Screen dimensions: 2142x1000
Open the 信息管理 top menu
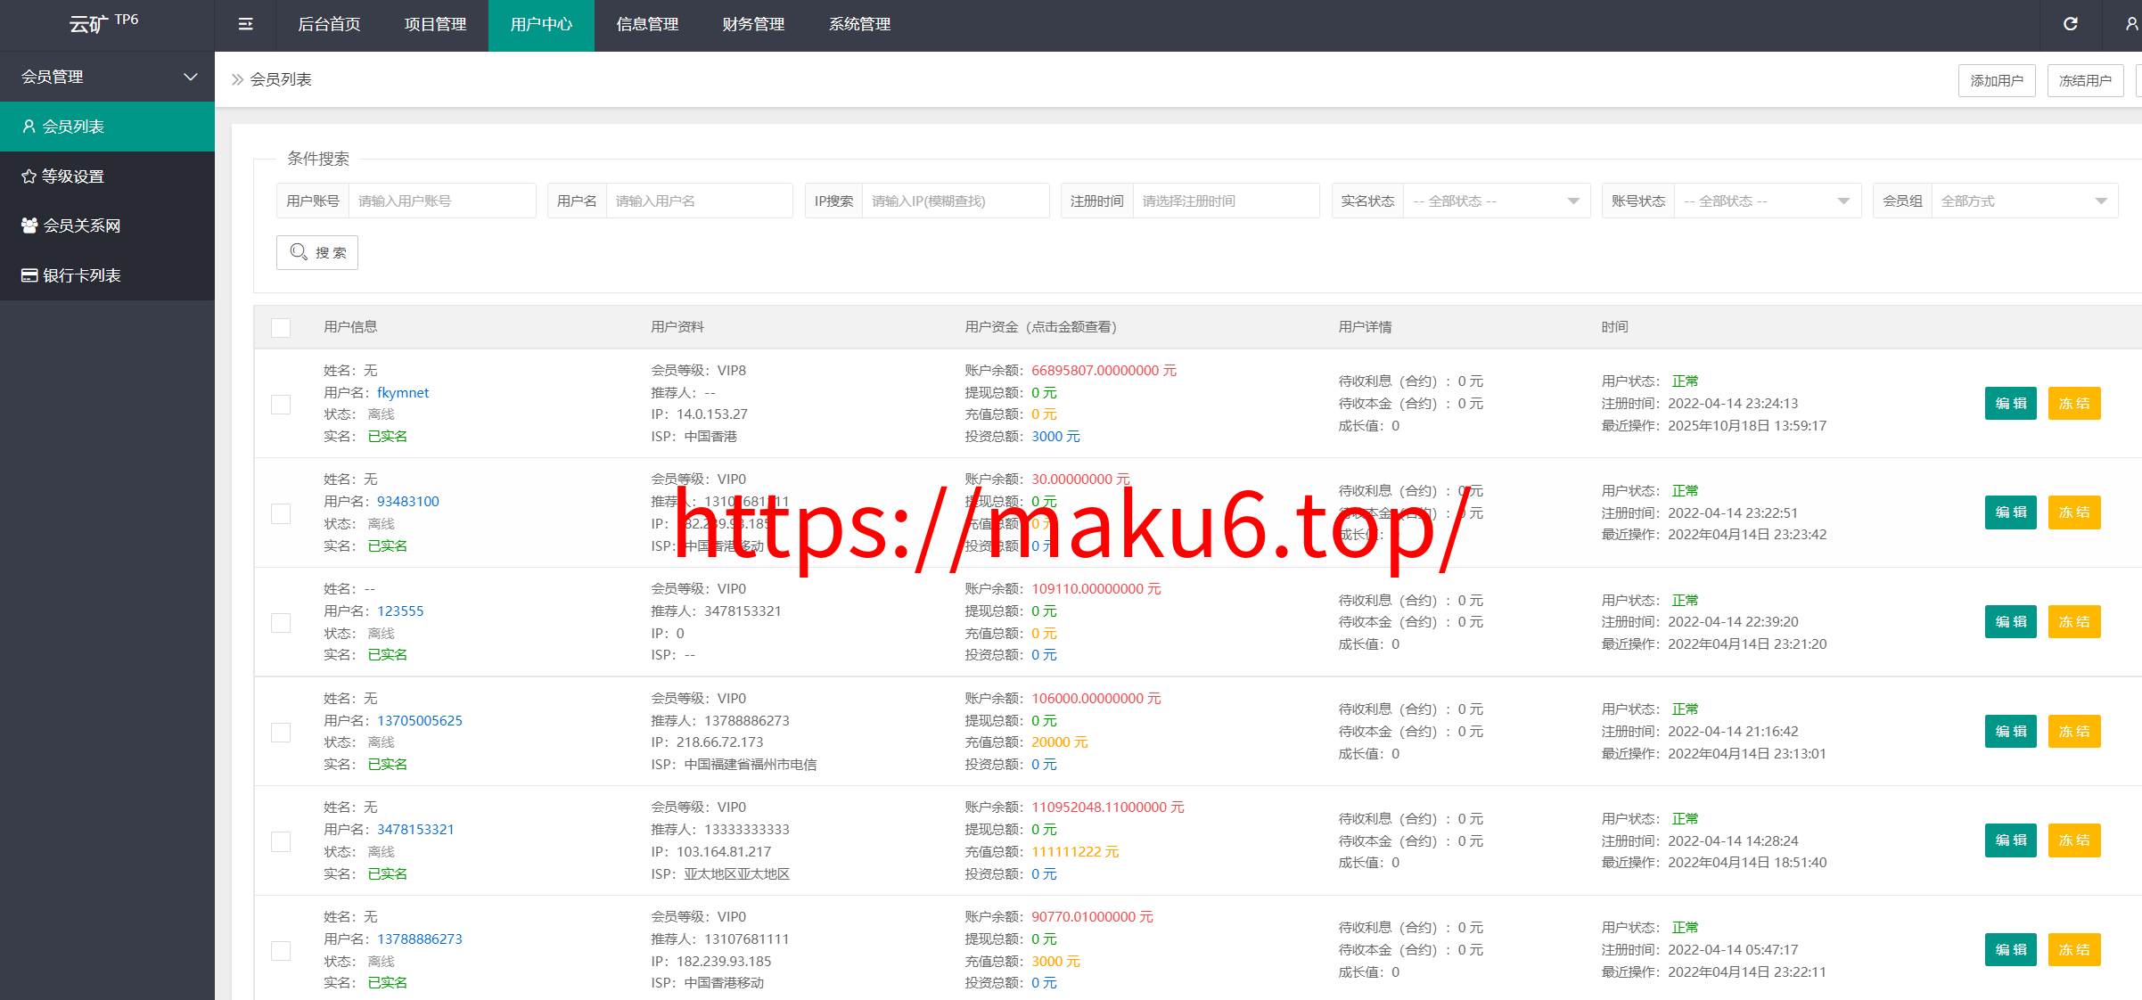[x=647, y=25]
